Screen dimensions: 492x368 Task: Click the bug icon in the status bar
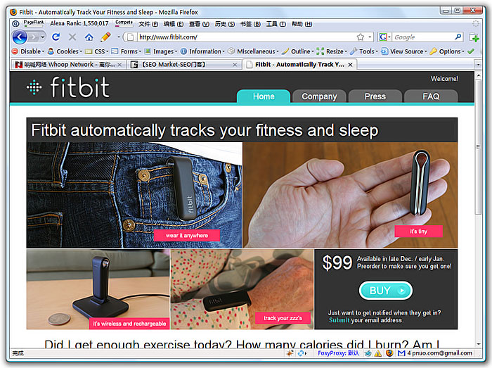tap(290, 353)
